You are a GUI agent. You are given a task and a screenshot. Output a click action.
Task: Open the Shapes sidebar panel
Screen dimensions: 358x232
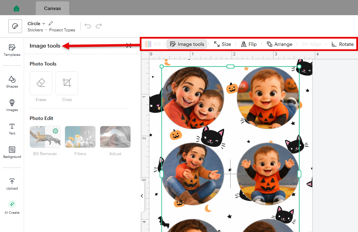[x=12, y=82]
